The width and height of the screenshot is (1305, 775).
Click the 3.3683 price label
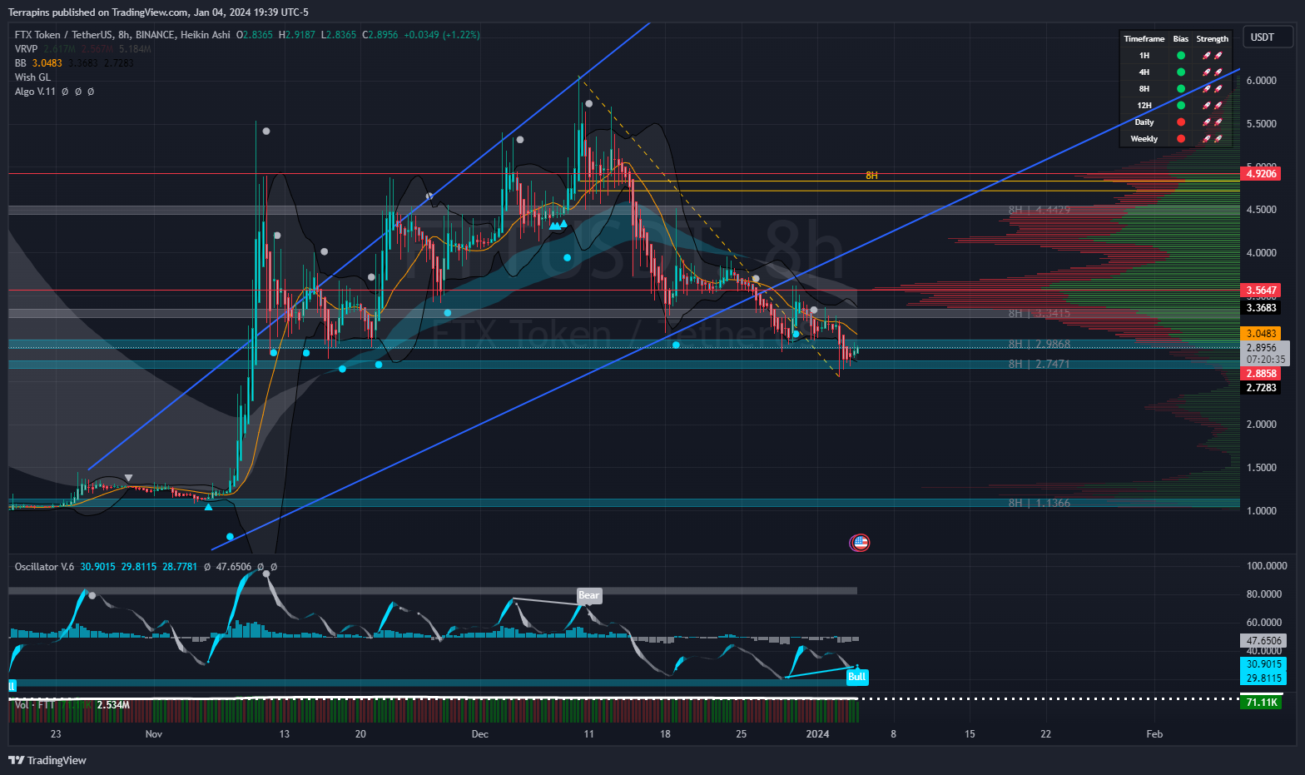point(1261,308)
